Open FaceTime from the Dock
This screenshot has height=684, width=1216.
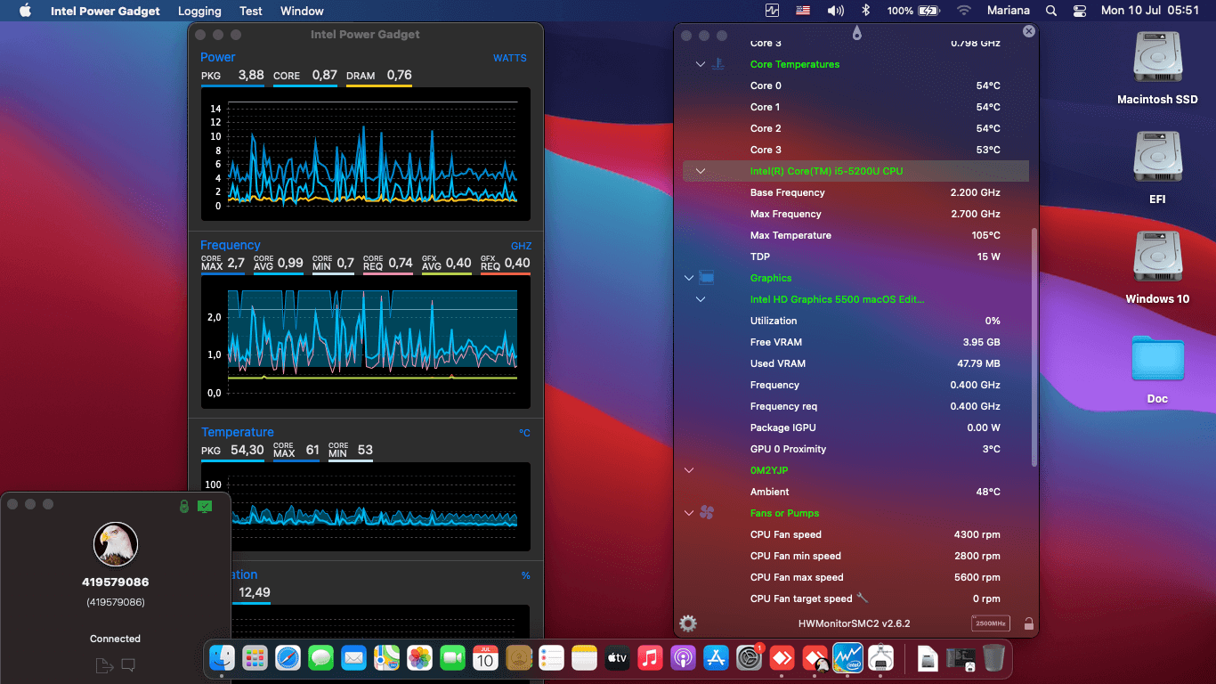(x=452, y=658)
